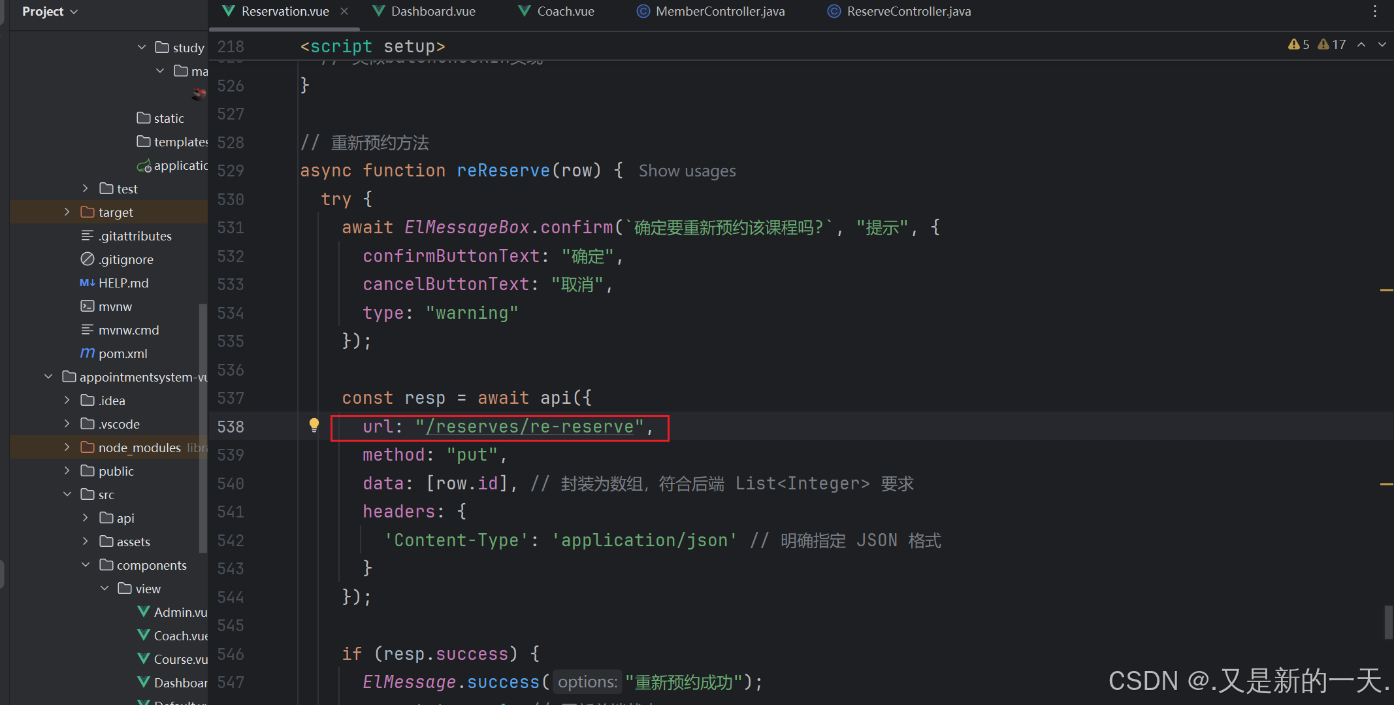Image resolution: width=1394 pixels, height=705 pixels.
Task: Open HELP.md file
Action: coord(114,283)
